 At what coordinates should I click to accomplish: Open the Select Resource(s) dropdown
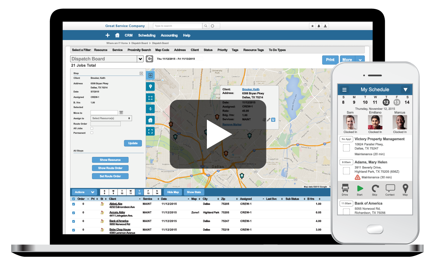tap(111, 118)
